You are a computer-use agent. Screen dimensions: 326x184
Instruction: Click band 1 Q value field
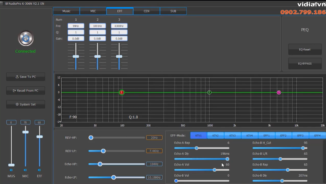tap(76, 33)
